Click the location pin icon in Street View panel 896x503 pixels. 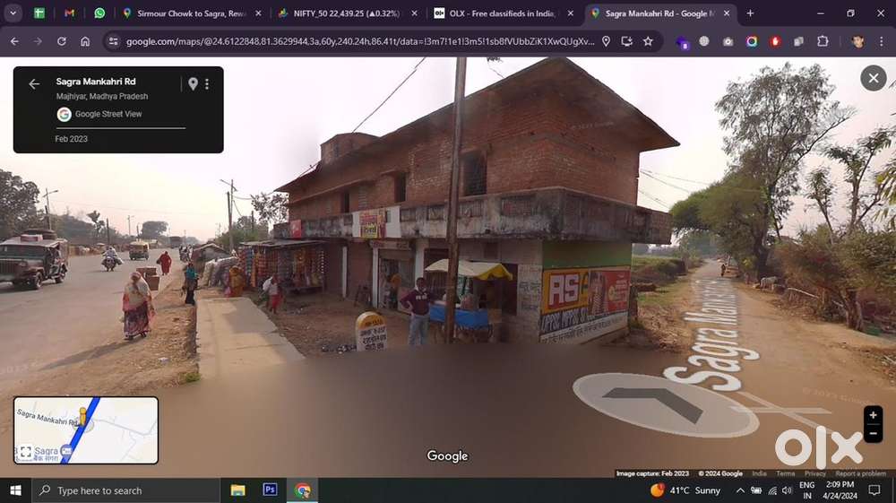pos(192,84)
